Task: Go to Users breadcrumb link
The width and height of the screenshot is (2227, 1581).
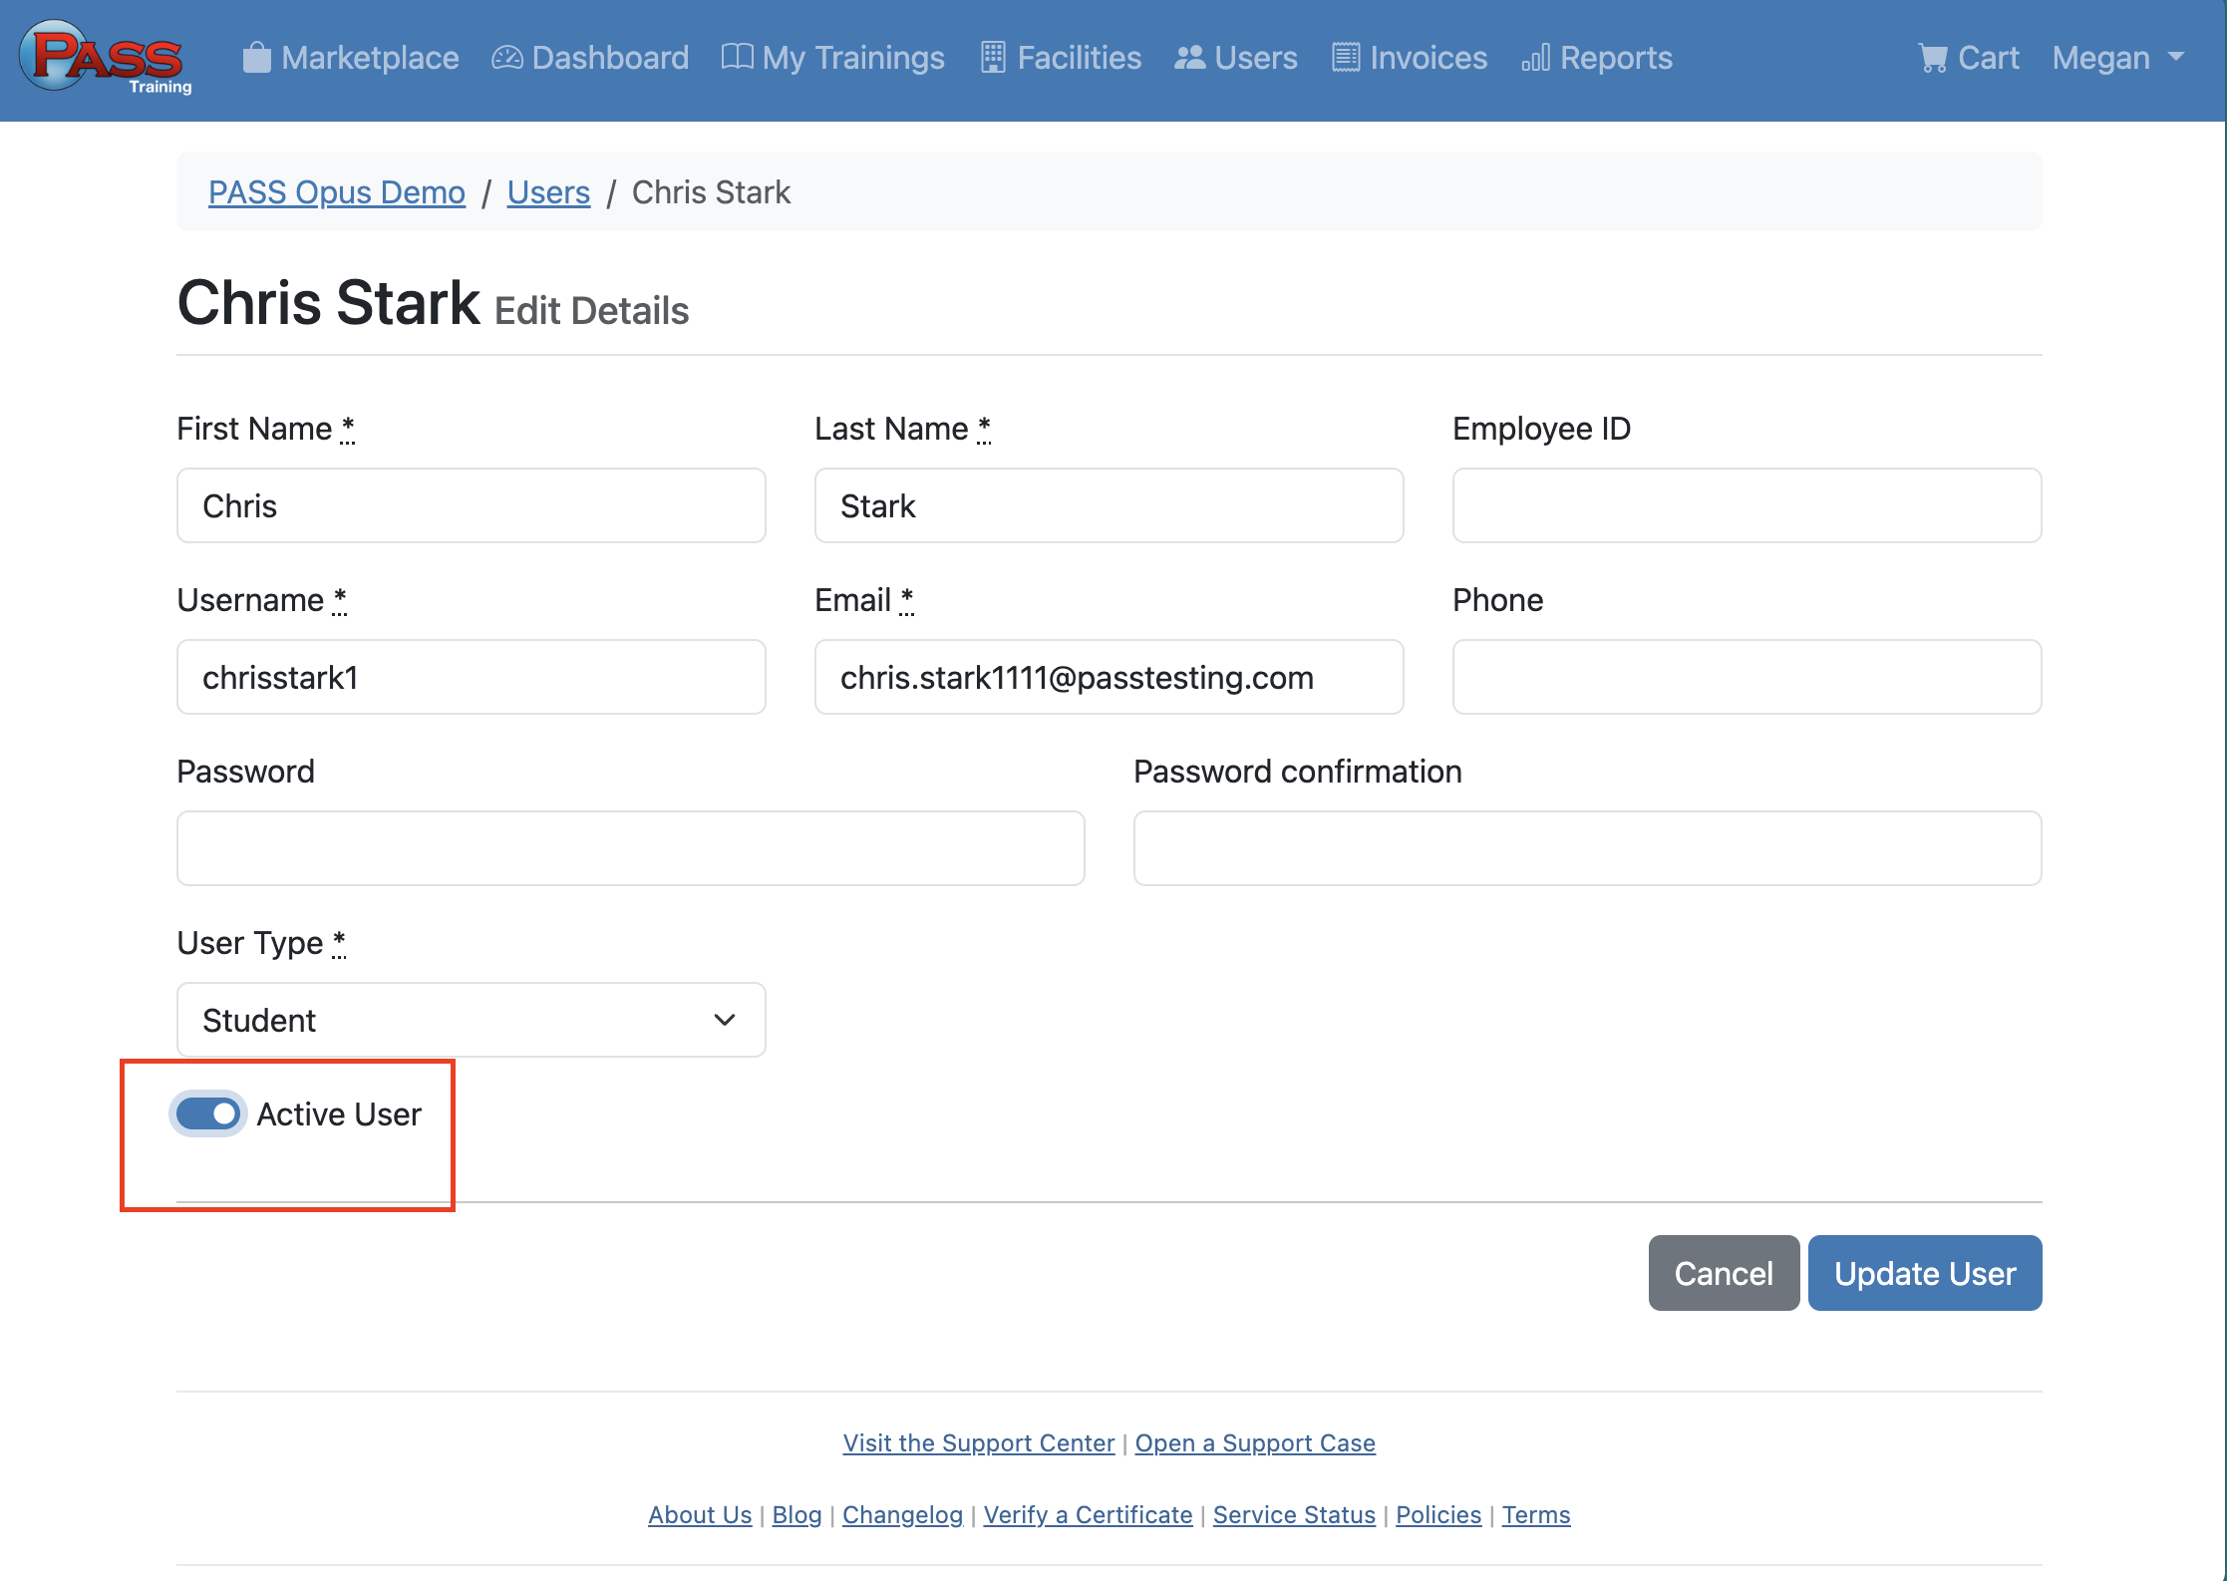Action: 548,192
